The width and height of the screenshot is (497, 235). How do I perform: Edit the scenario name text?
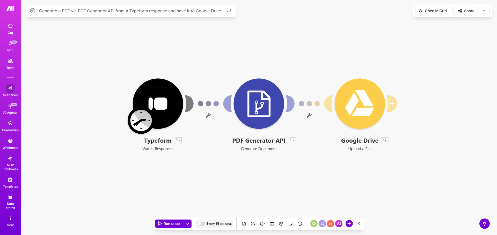(x=130, y=11)
